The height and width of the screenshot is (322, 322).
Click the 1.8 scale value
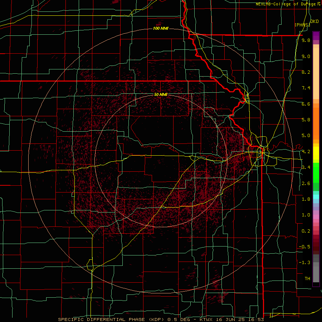tap(306, 199)
